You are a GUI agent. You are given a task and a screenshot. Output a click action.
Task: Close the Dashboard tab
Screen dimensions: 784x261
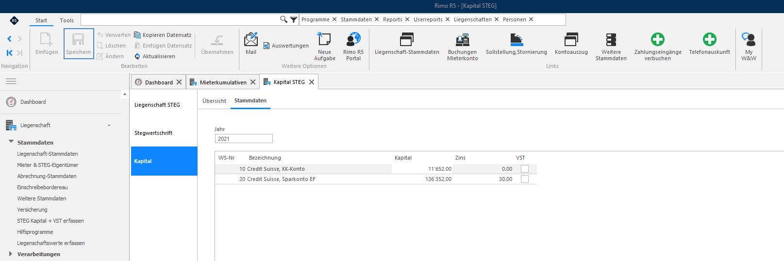pos(179,82)
